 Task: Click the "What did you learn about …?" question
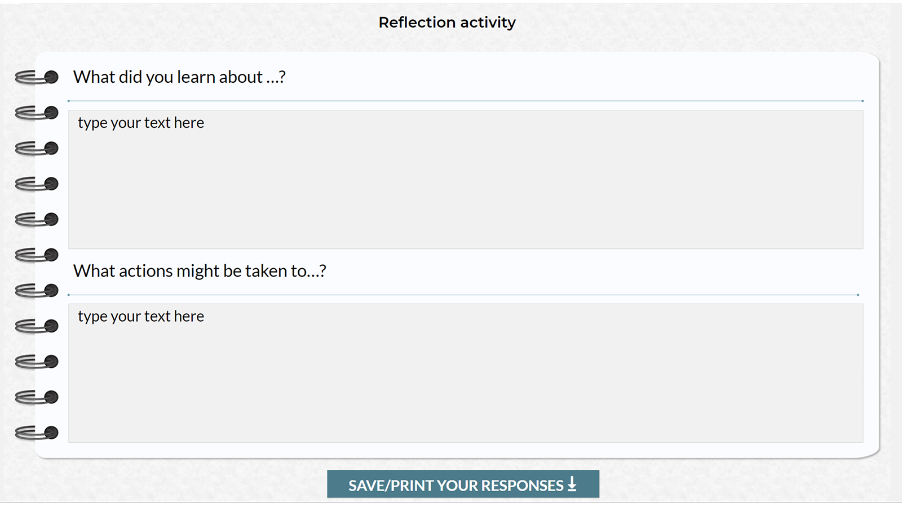[179, 77]
